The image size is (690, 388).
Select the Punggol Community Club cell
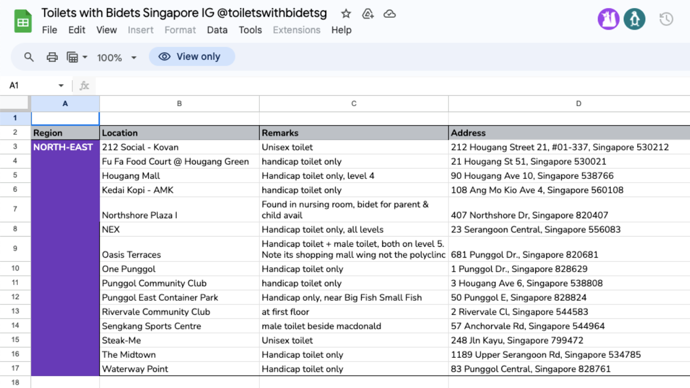coord(180,283)
